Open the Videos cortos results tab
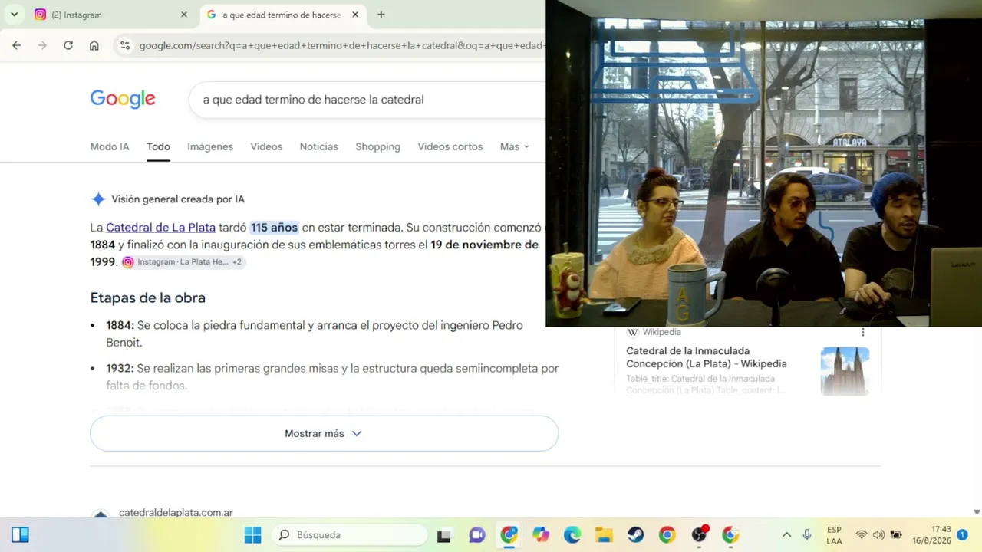This screenshot has height=552, width=982. pyautogui.click(x=450, y=146)
